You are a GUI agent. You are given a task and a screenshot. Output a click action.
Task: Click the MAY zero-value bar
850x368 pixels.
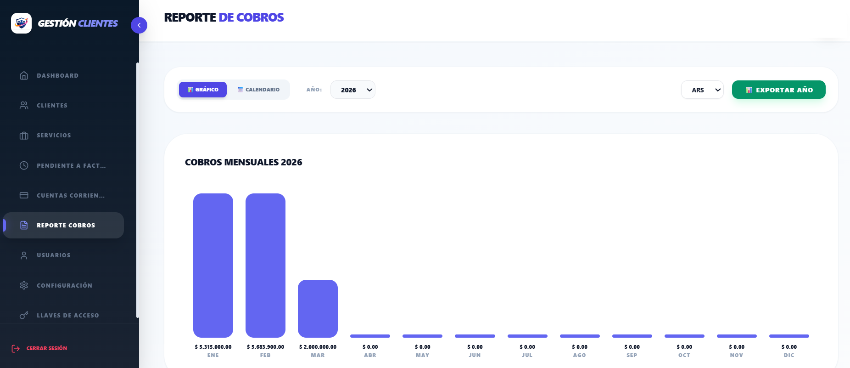click(422, 336)
